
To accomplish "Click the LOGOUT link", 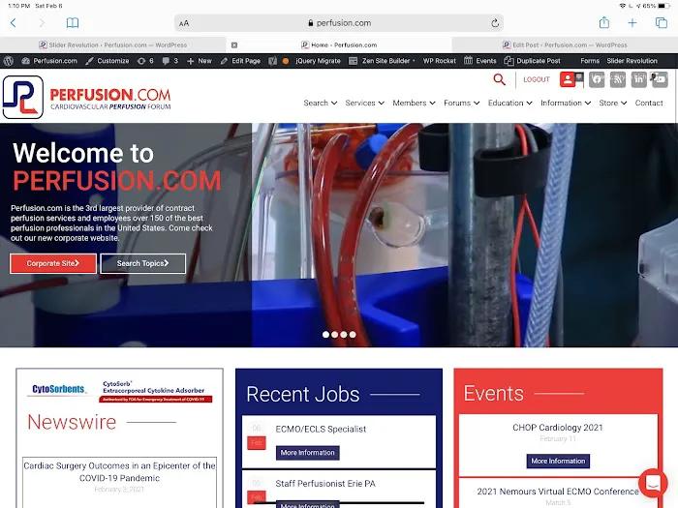I will (537, 79).
